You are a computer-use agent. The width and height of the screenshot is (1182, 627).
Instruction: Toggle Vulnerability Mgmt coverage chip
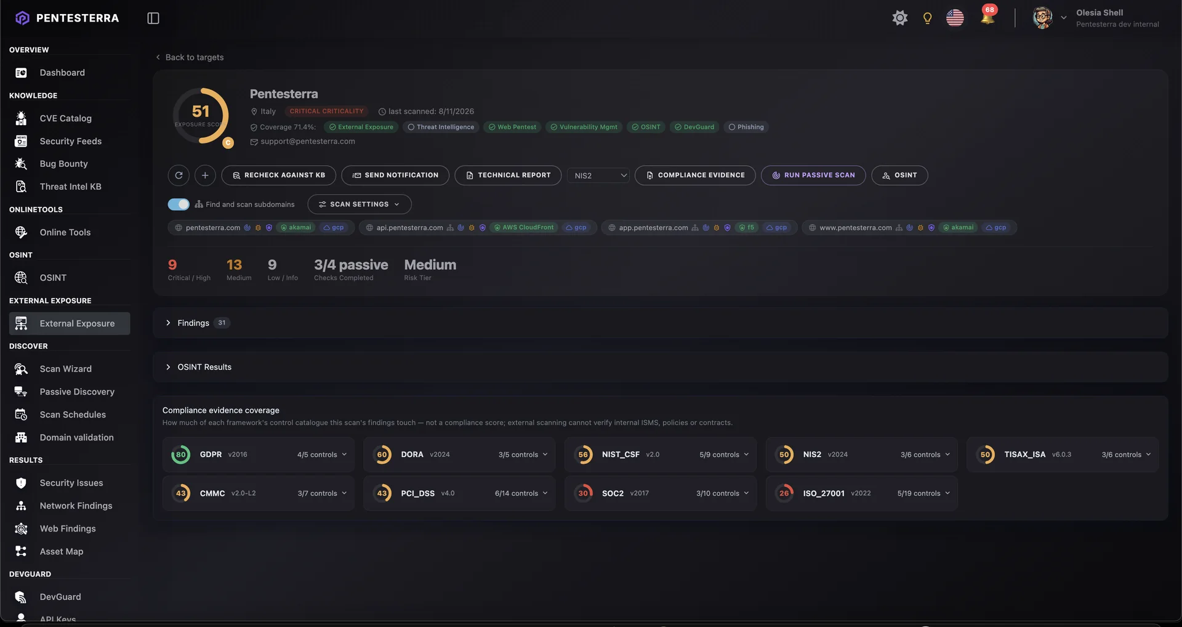(584, 127)
